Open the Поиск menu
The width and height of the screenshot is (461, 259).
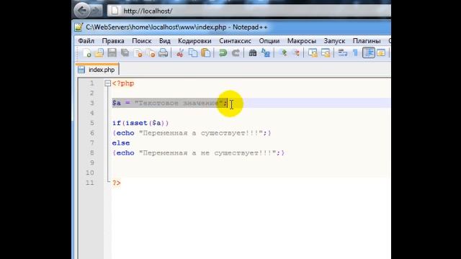tap(142, 41)
